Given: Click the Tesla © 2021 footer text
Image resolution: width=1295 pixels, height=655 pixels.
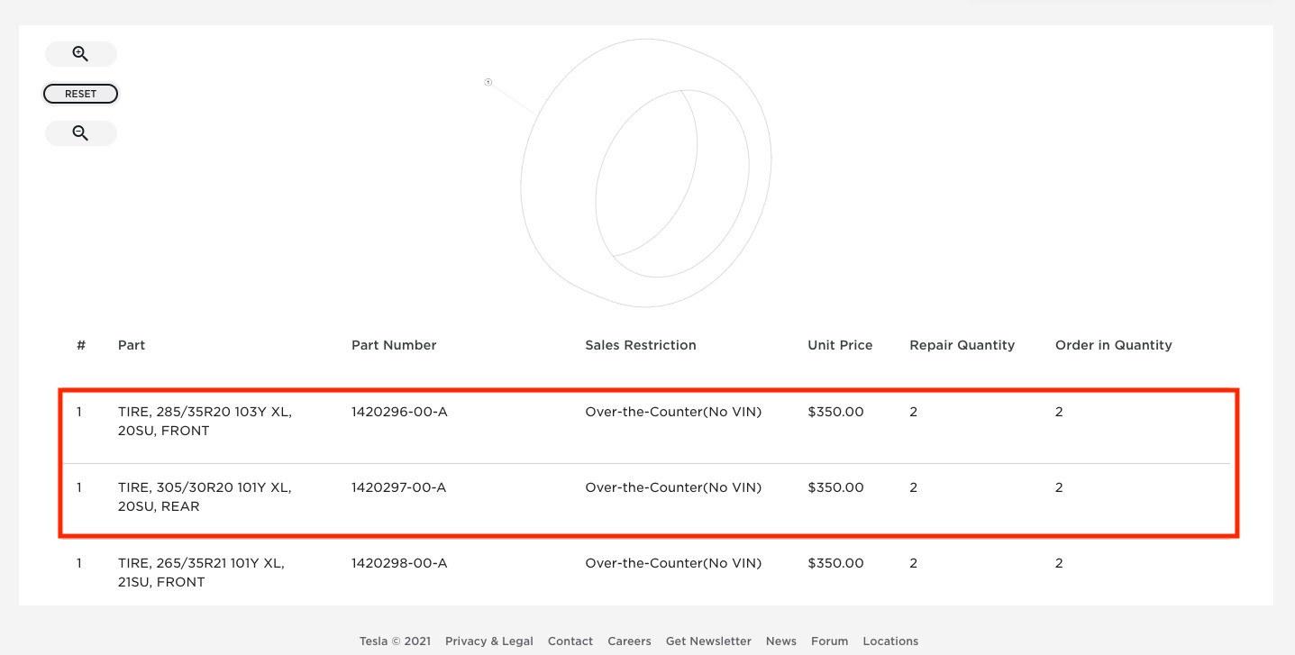Looking at the screenshot, I should (x=395, y=641).
